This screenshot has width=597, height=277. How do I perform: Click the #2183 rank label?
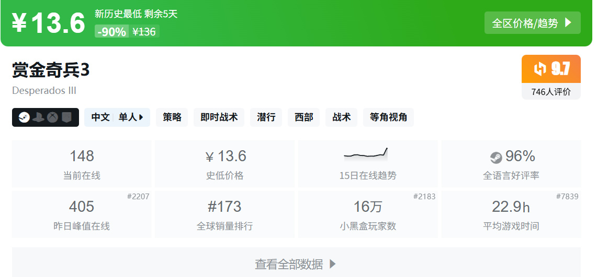tap(424, 197)
